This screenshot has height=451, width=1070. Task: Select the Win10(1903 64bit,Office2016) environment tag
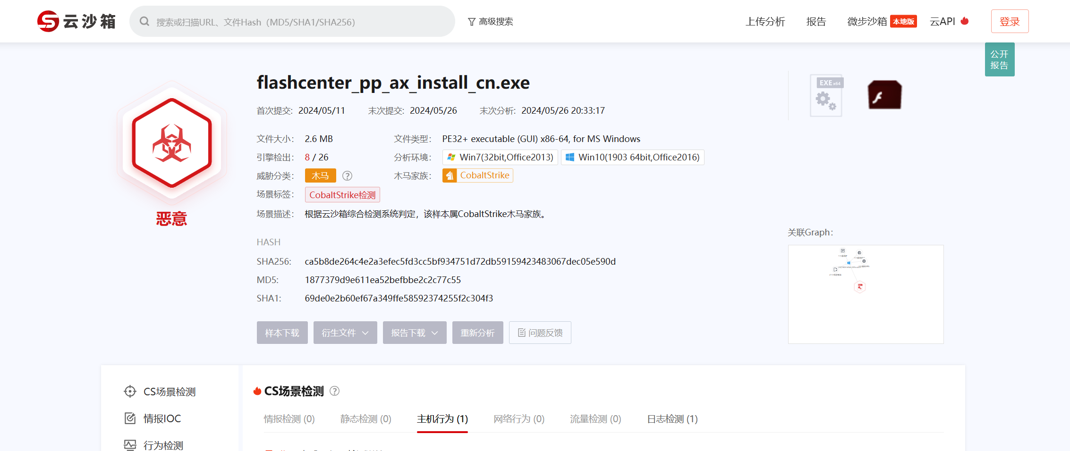pyautogui.click(x=633, y=157)
